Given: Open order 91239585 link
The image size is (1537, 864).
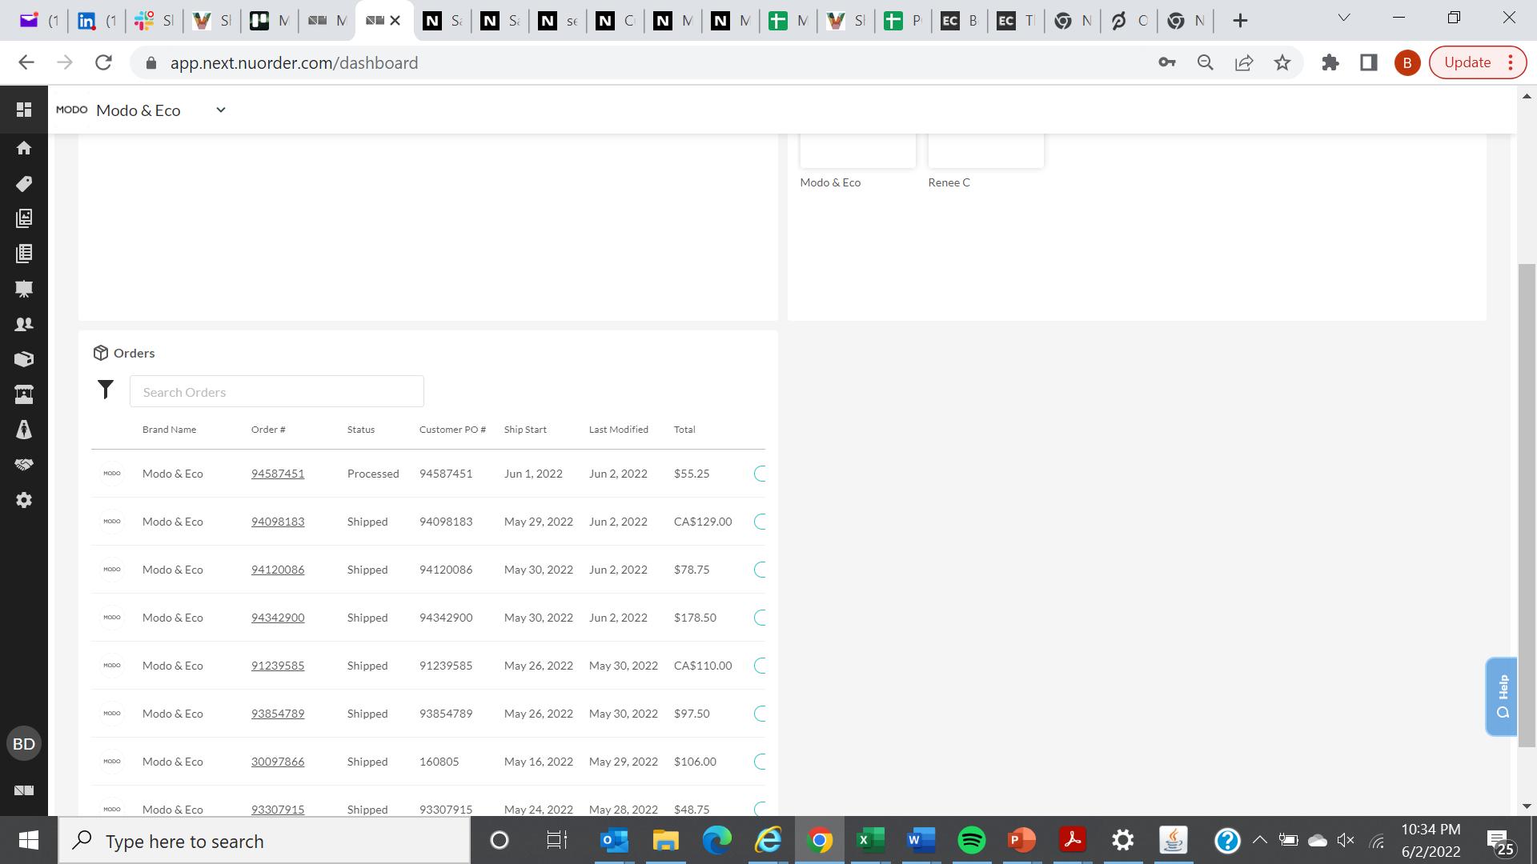Looking at the screenshot, I should click(277, 666).
